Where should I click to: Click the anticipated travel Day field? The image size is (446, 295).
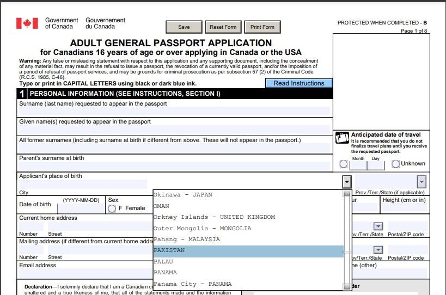click(376, 165)
